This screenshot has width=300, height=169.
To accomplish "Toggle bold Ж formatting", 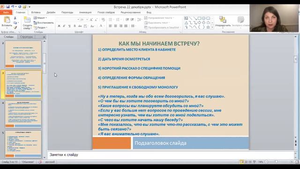I will click(x=59, y=26).
